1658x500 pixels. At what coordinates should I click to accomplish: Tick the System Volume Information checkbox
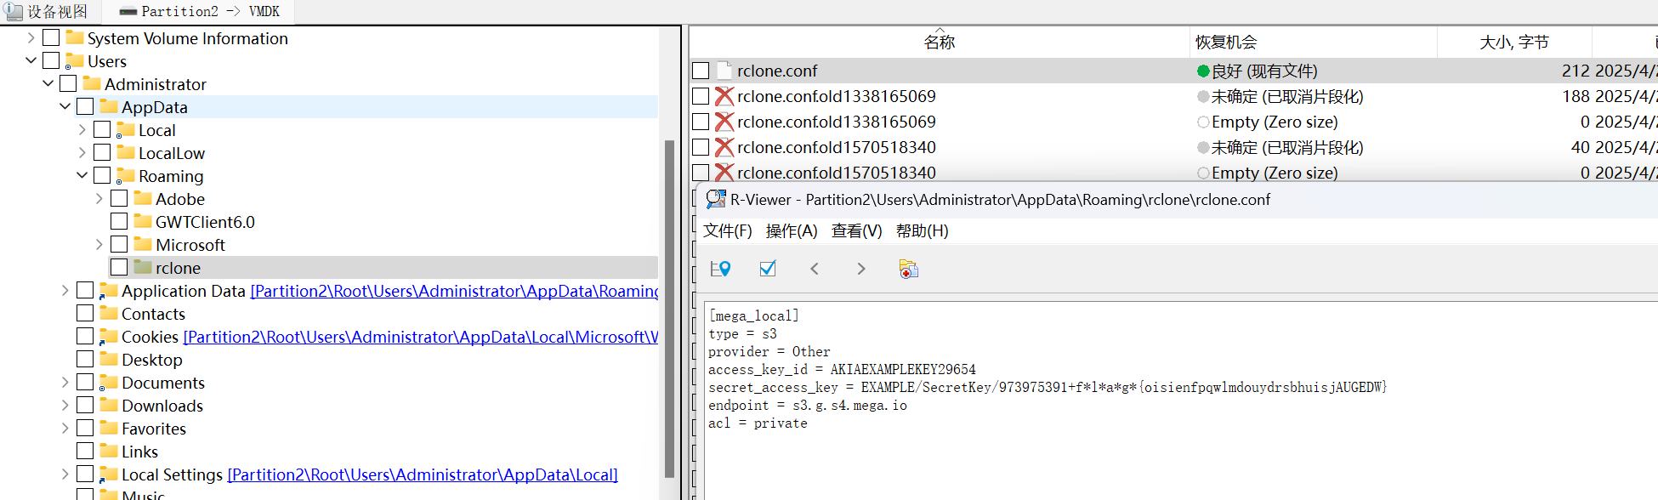click(51, 37)
